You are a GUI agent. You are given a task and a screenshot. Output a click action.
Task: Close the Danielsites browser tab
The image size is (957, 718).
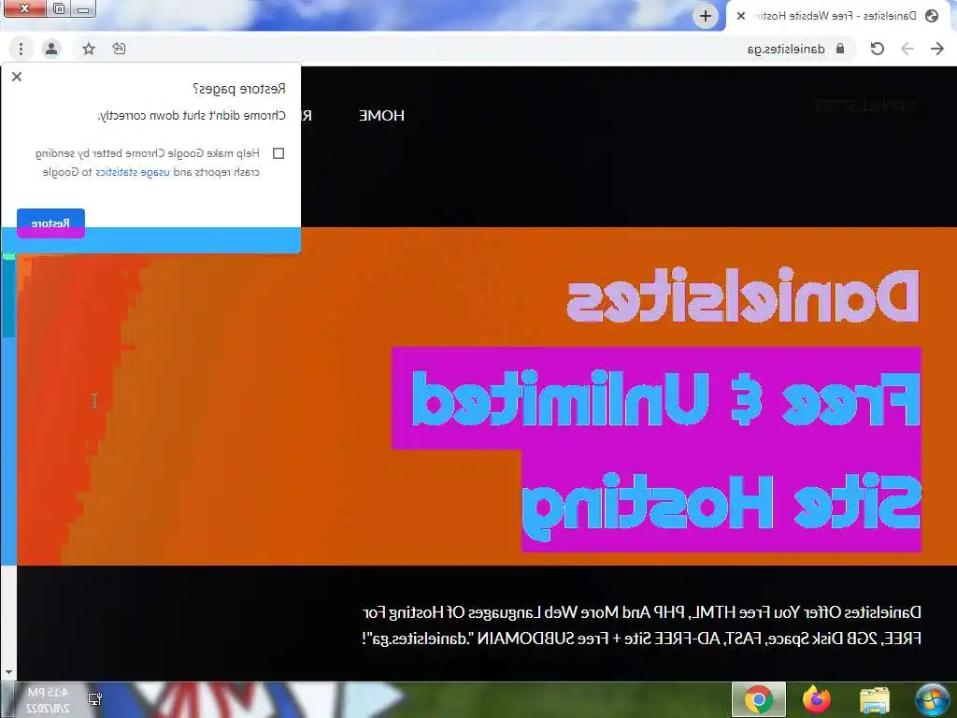[741, 16]
